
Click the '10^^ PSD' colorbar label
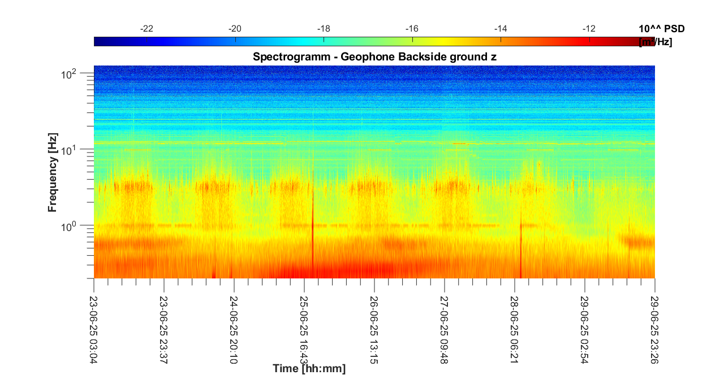pyautogui.click(x=661, y=29)
